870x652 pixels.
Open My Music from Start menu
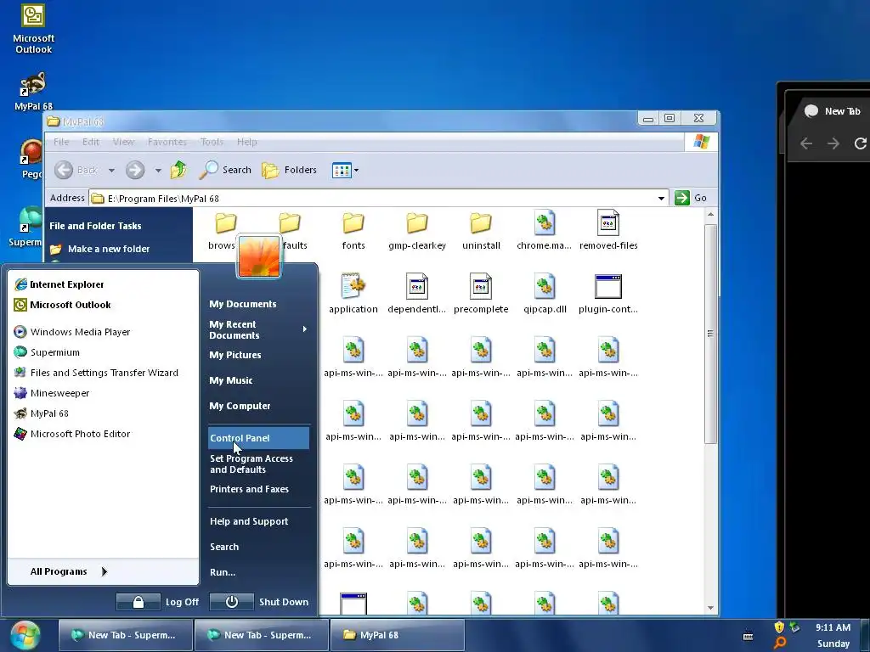(x=231, y=380)
